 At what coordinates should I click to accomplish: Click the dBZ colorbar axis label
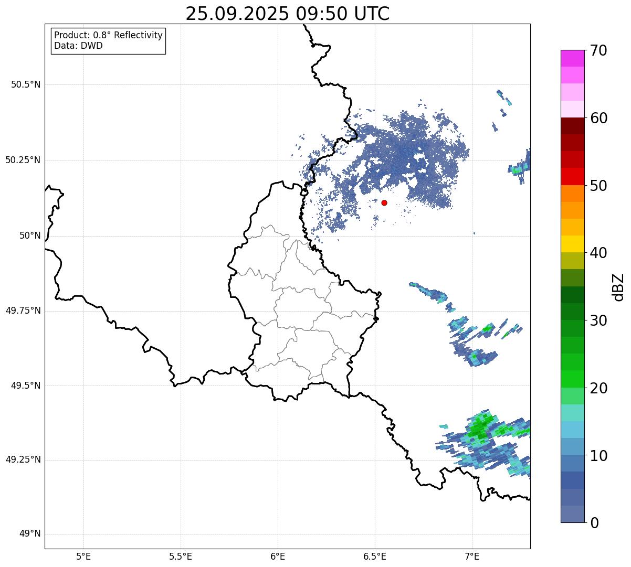point(618,287)
